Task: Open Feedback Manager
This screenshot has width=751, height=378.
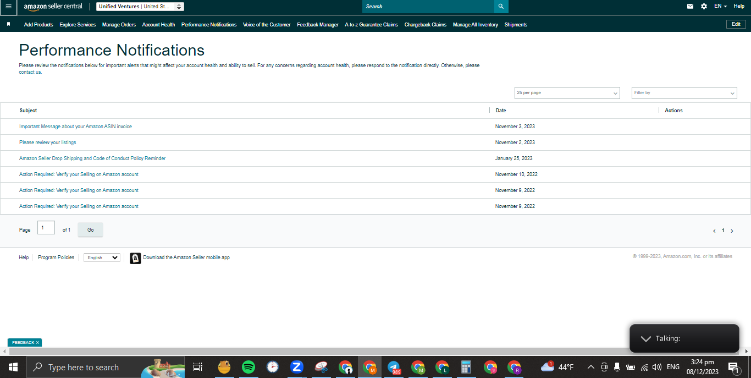Action: pos(318,25)
